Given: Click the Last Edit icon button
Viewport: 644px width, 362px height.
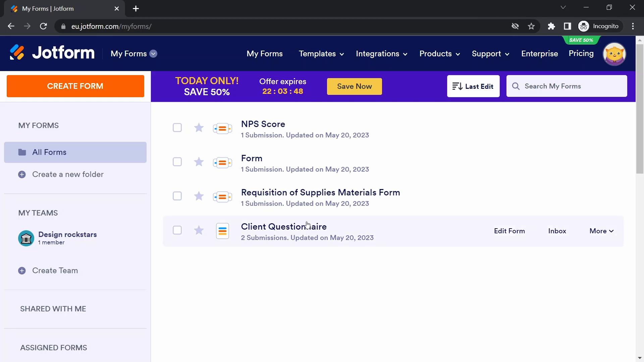Looking at the screenshot, I should pyautogui.click(x=458, y=86).
